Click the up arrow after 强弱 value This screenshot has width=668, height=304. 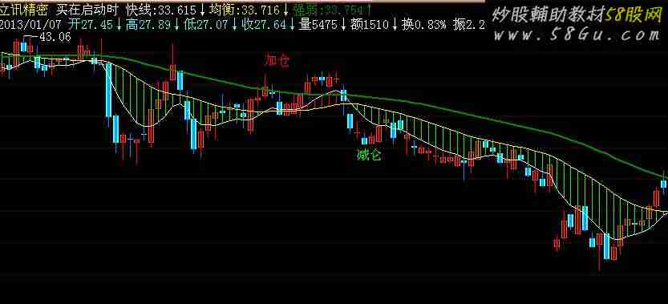coord(368,10)
